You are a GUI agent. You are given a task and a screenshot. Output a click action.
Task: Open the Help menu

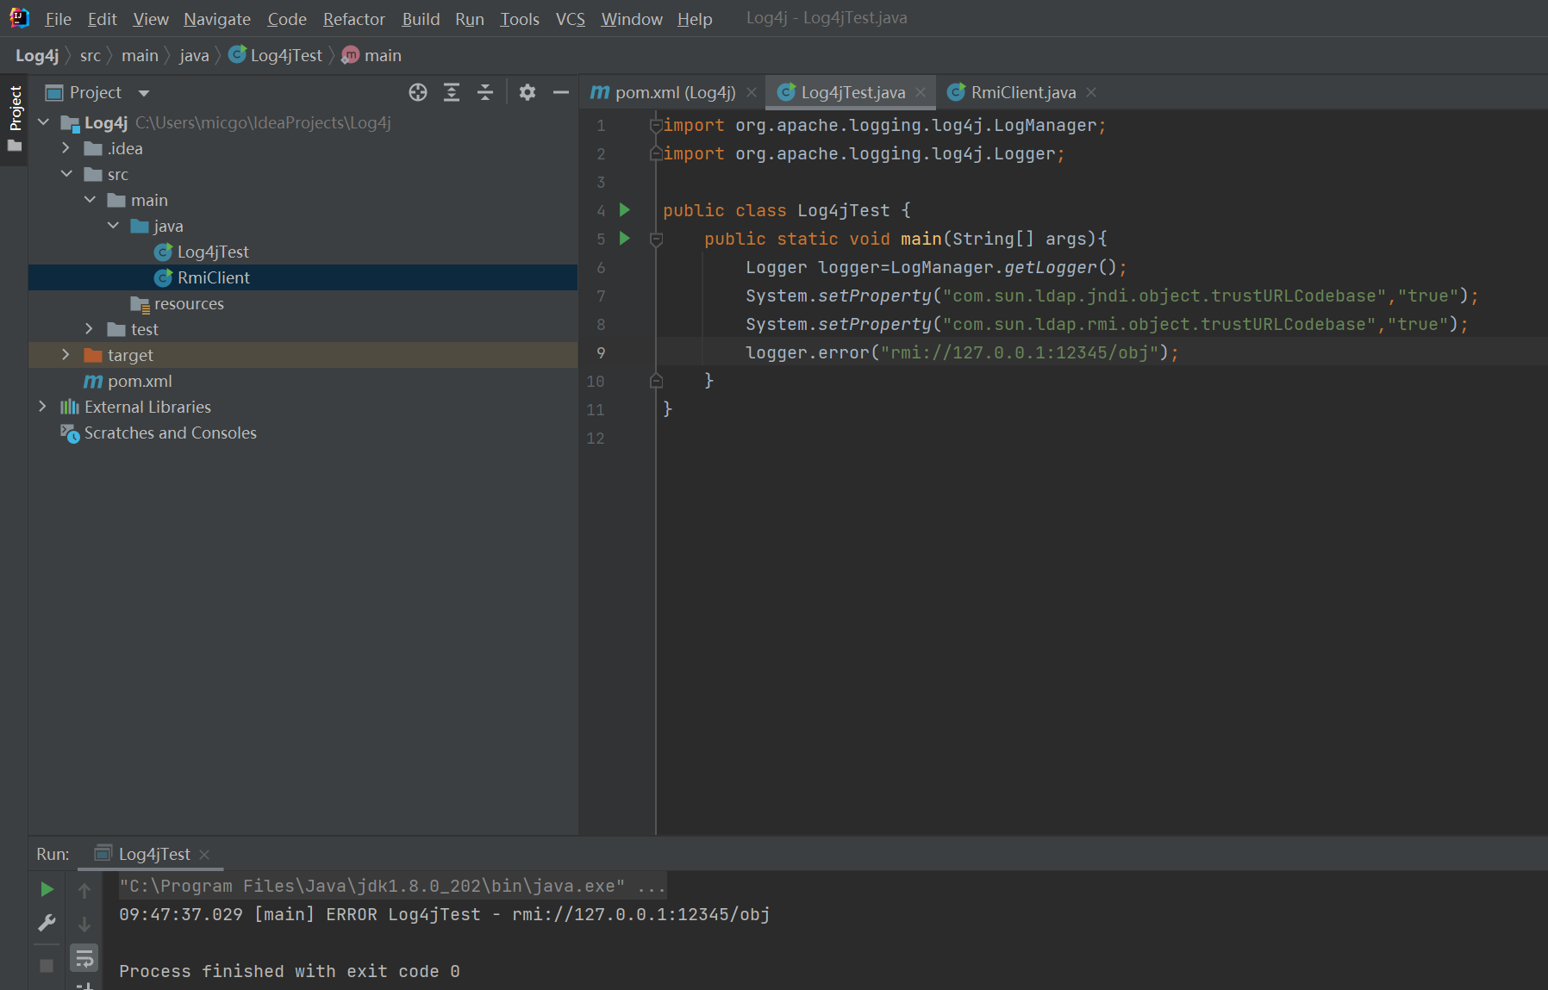click(x=695, y=19)
